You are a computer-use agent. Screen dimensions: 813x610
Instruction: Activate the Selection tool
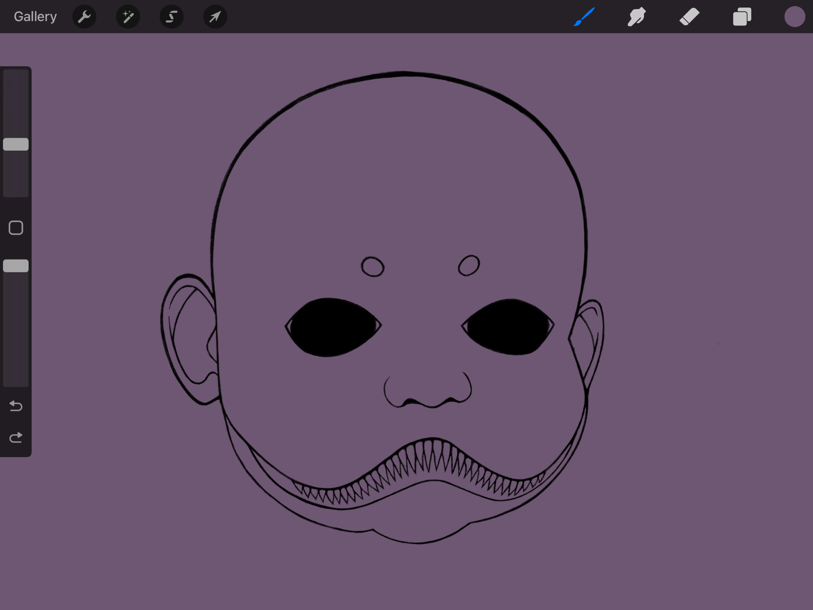(171, 17)
